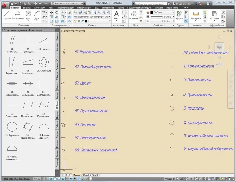Click the Измерить measure tool
Viewport: 236px width, 182px height.
196,15
